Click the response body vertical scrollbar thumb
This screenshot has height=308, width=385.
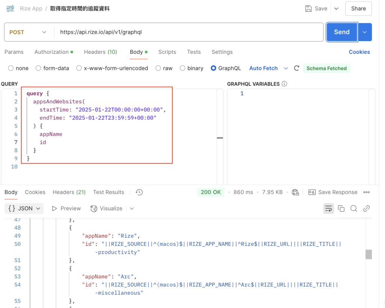[368, 255]
